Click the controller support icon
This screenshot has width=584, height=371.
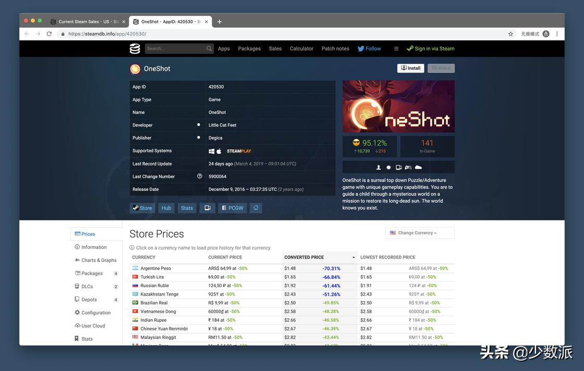[408, 167]
